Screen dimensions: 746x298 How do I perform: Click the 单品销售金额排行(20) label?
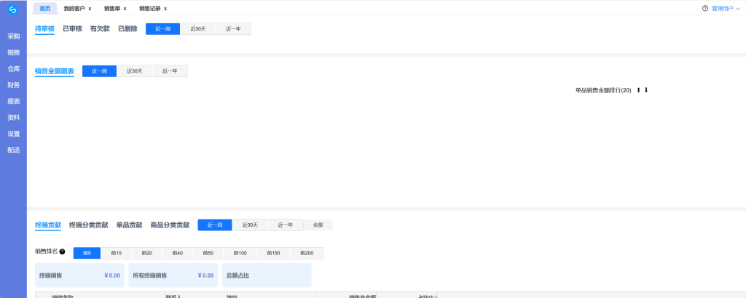click(603, 90)
